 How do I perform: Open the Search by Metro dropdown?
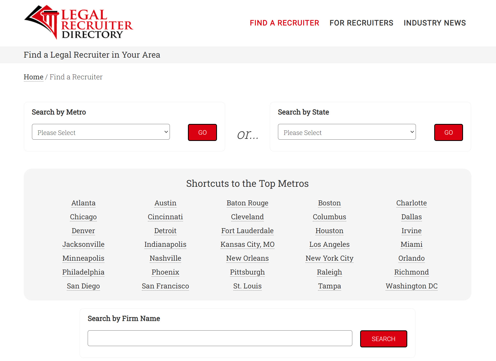point(101,132)
